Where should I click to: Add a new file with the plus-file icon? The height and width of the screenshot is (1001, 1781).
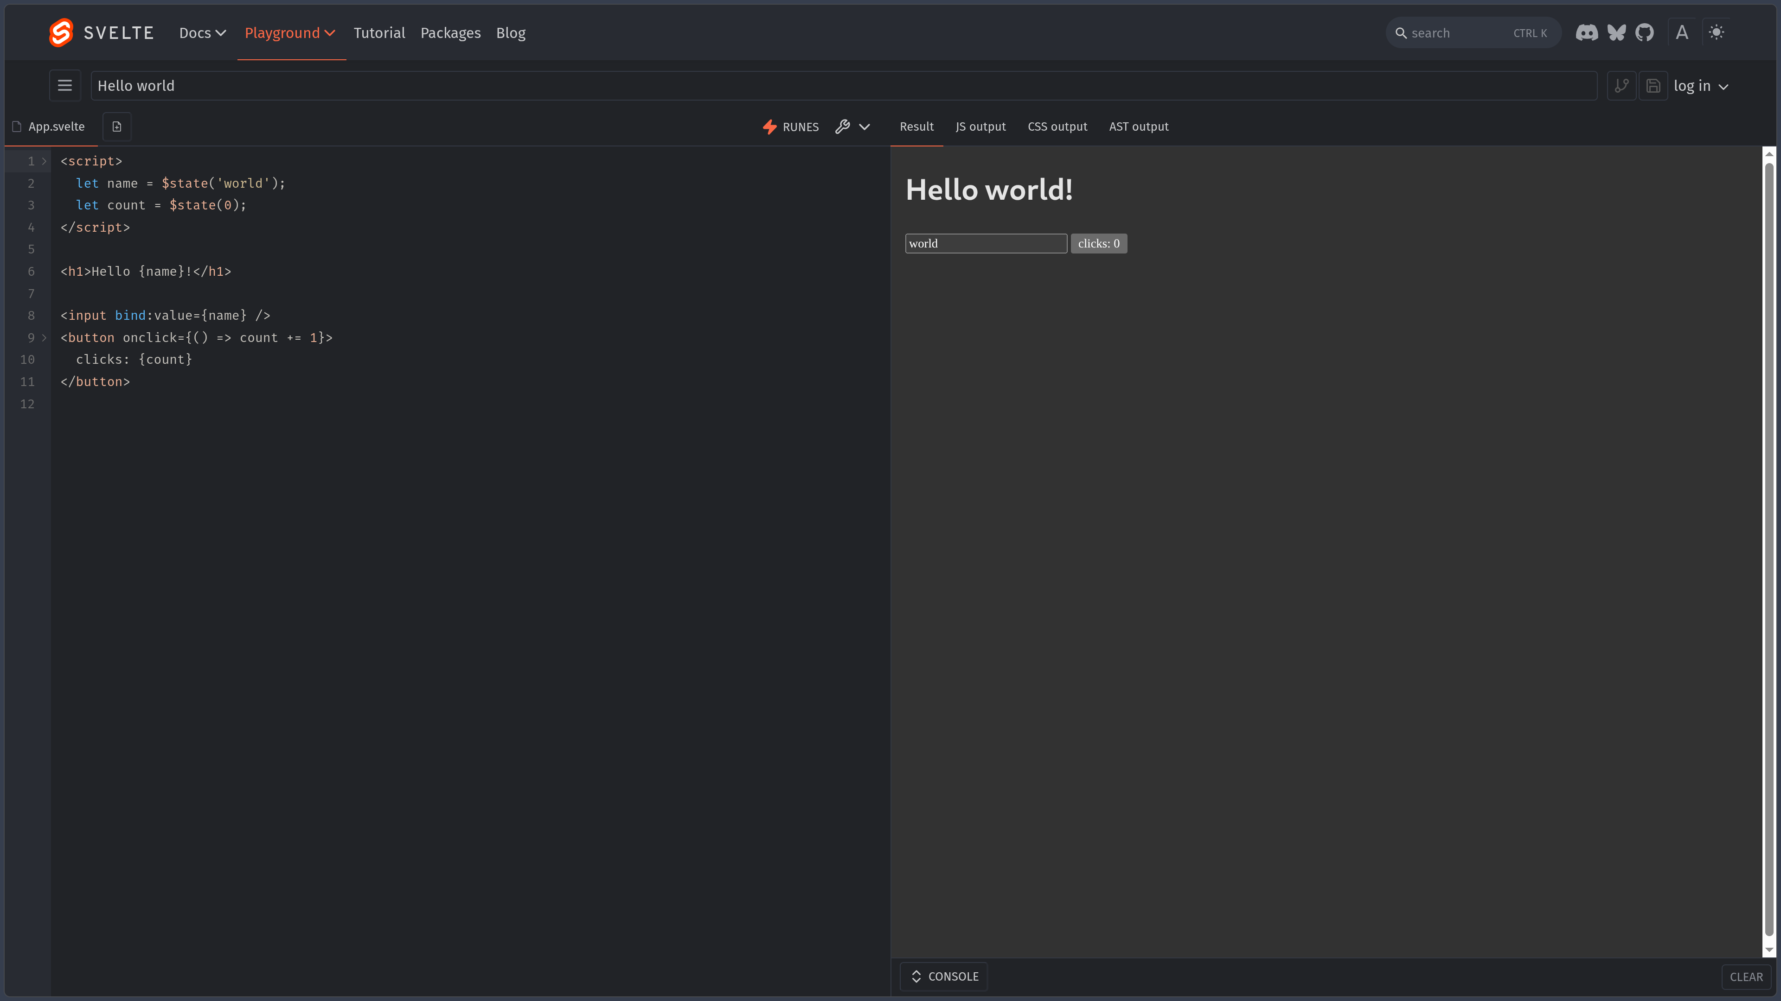[117, 127]
